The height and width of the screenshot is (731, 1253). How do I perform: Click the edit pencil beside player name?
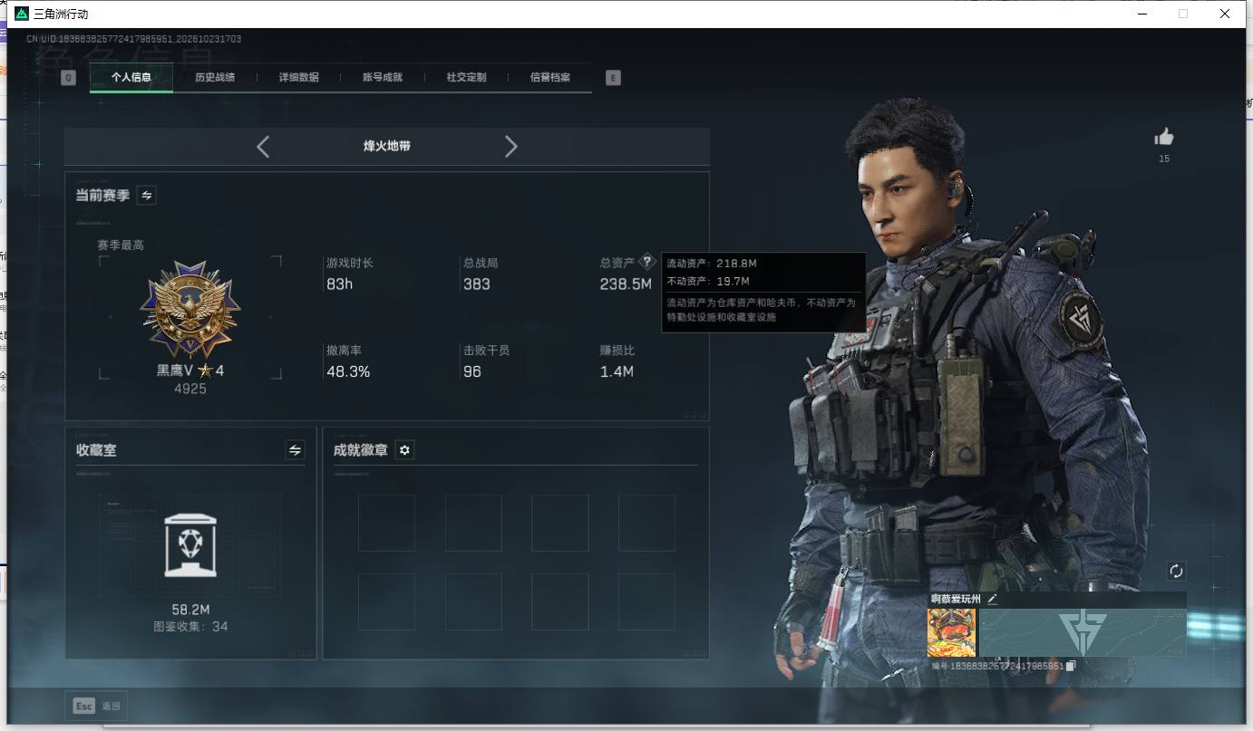[x=992, y=599]
